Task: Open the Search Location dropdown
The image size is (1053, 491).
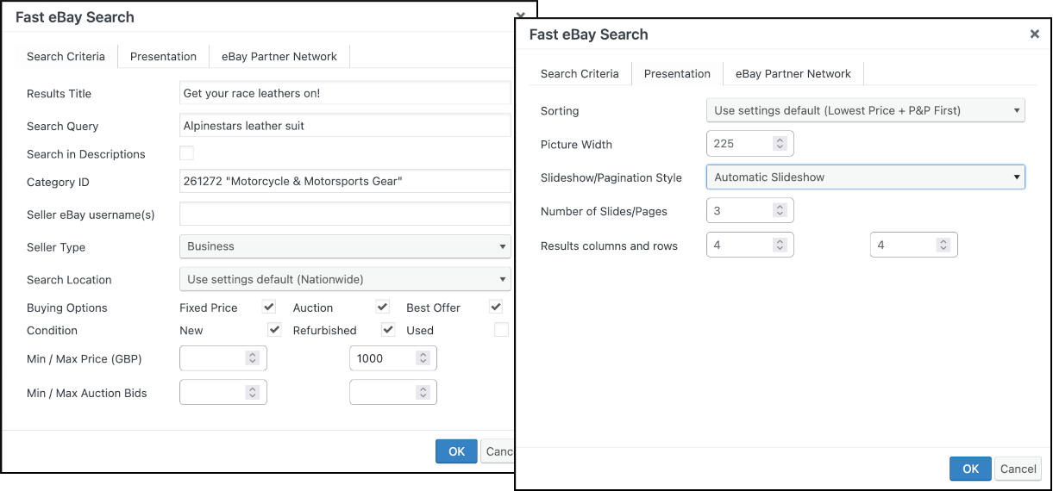Action: (345, 279)
